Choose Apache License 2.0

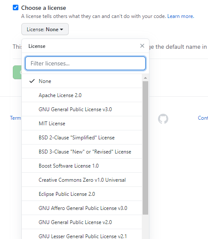[x=82, y=95]
